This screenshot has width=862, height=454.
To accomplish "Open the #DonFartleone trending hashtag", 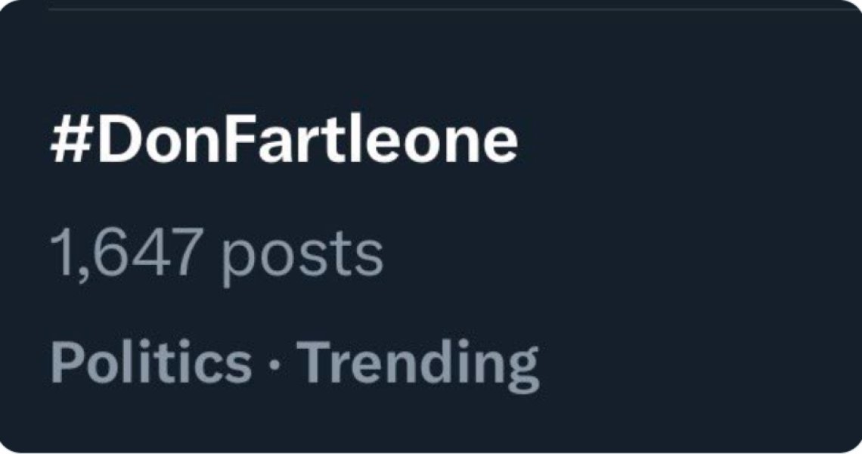I will 284,141.
